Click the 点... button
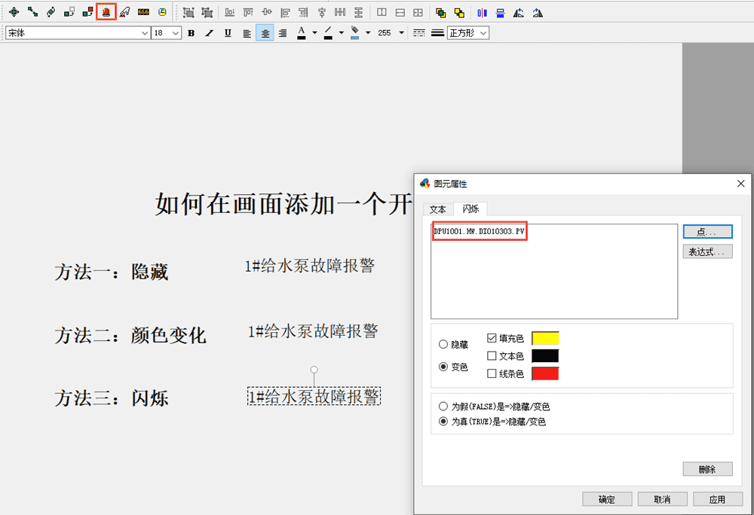Image resolution: width=754 pixels, height=515 pixels. (707, 232)
